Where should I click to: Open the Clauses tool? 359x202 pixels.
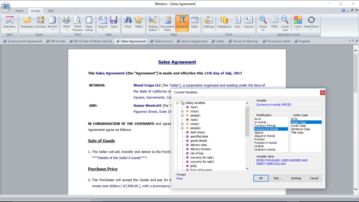click(248, 23)
